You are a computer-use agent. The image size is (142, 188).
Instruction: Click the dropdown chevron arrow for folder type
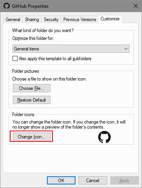(x=126, y=49)
